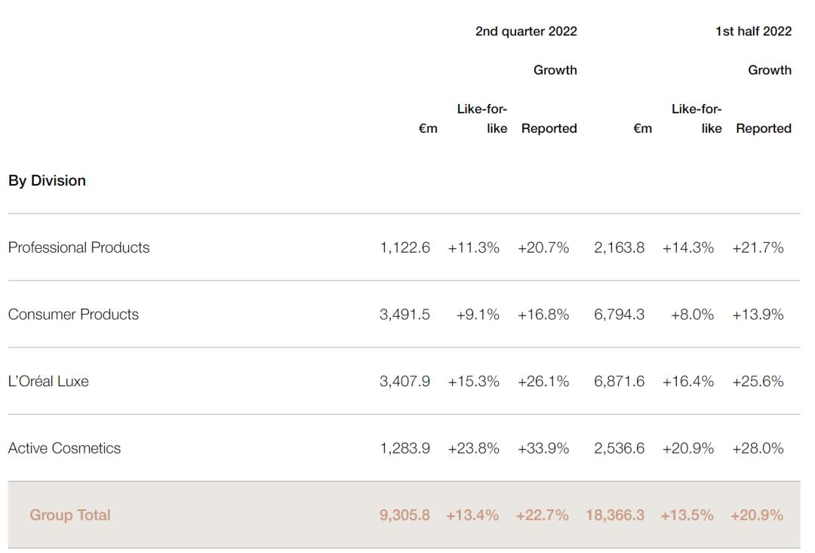Click the Professional Products row label
The width and height of the screenshot is (815, 553).
(x=78, y=247)
